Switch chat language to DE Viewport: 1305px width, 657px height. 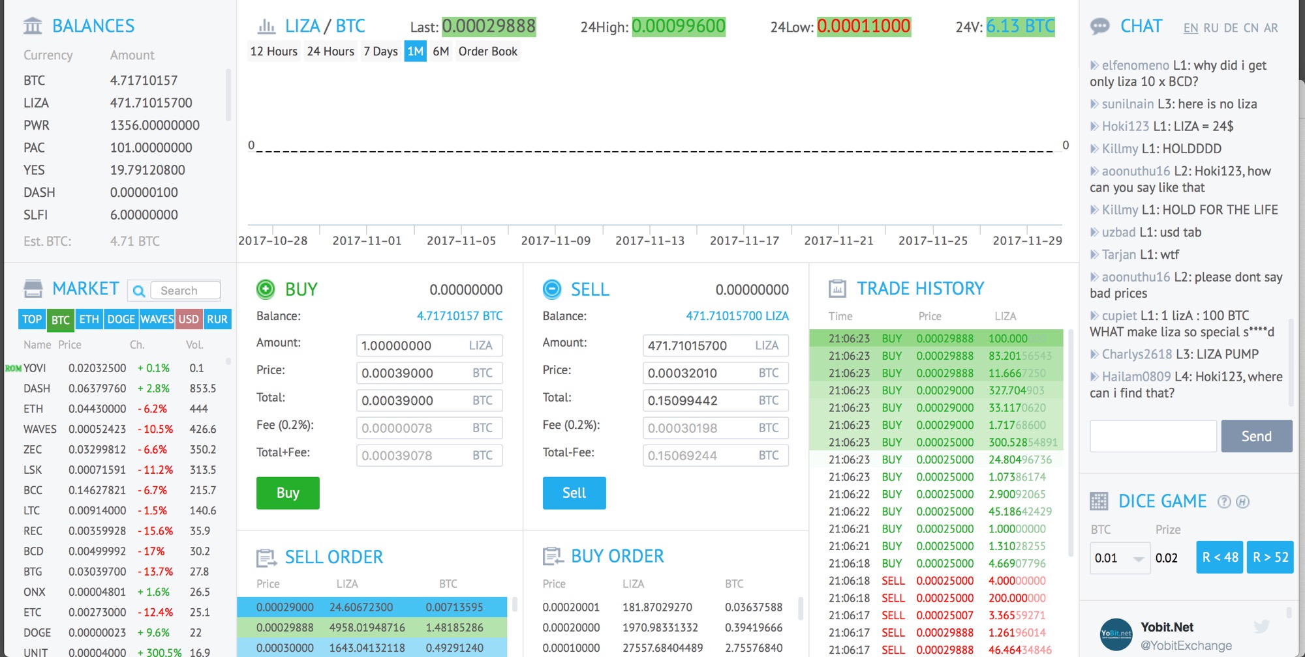(x=1231, y=28)
